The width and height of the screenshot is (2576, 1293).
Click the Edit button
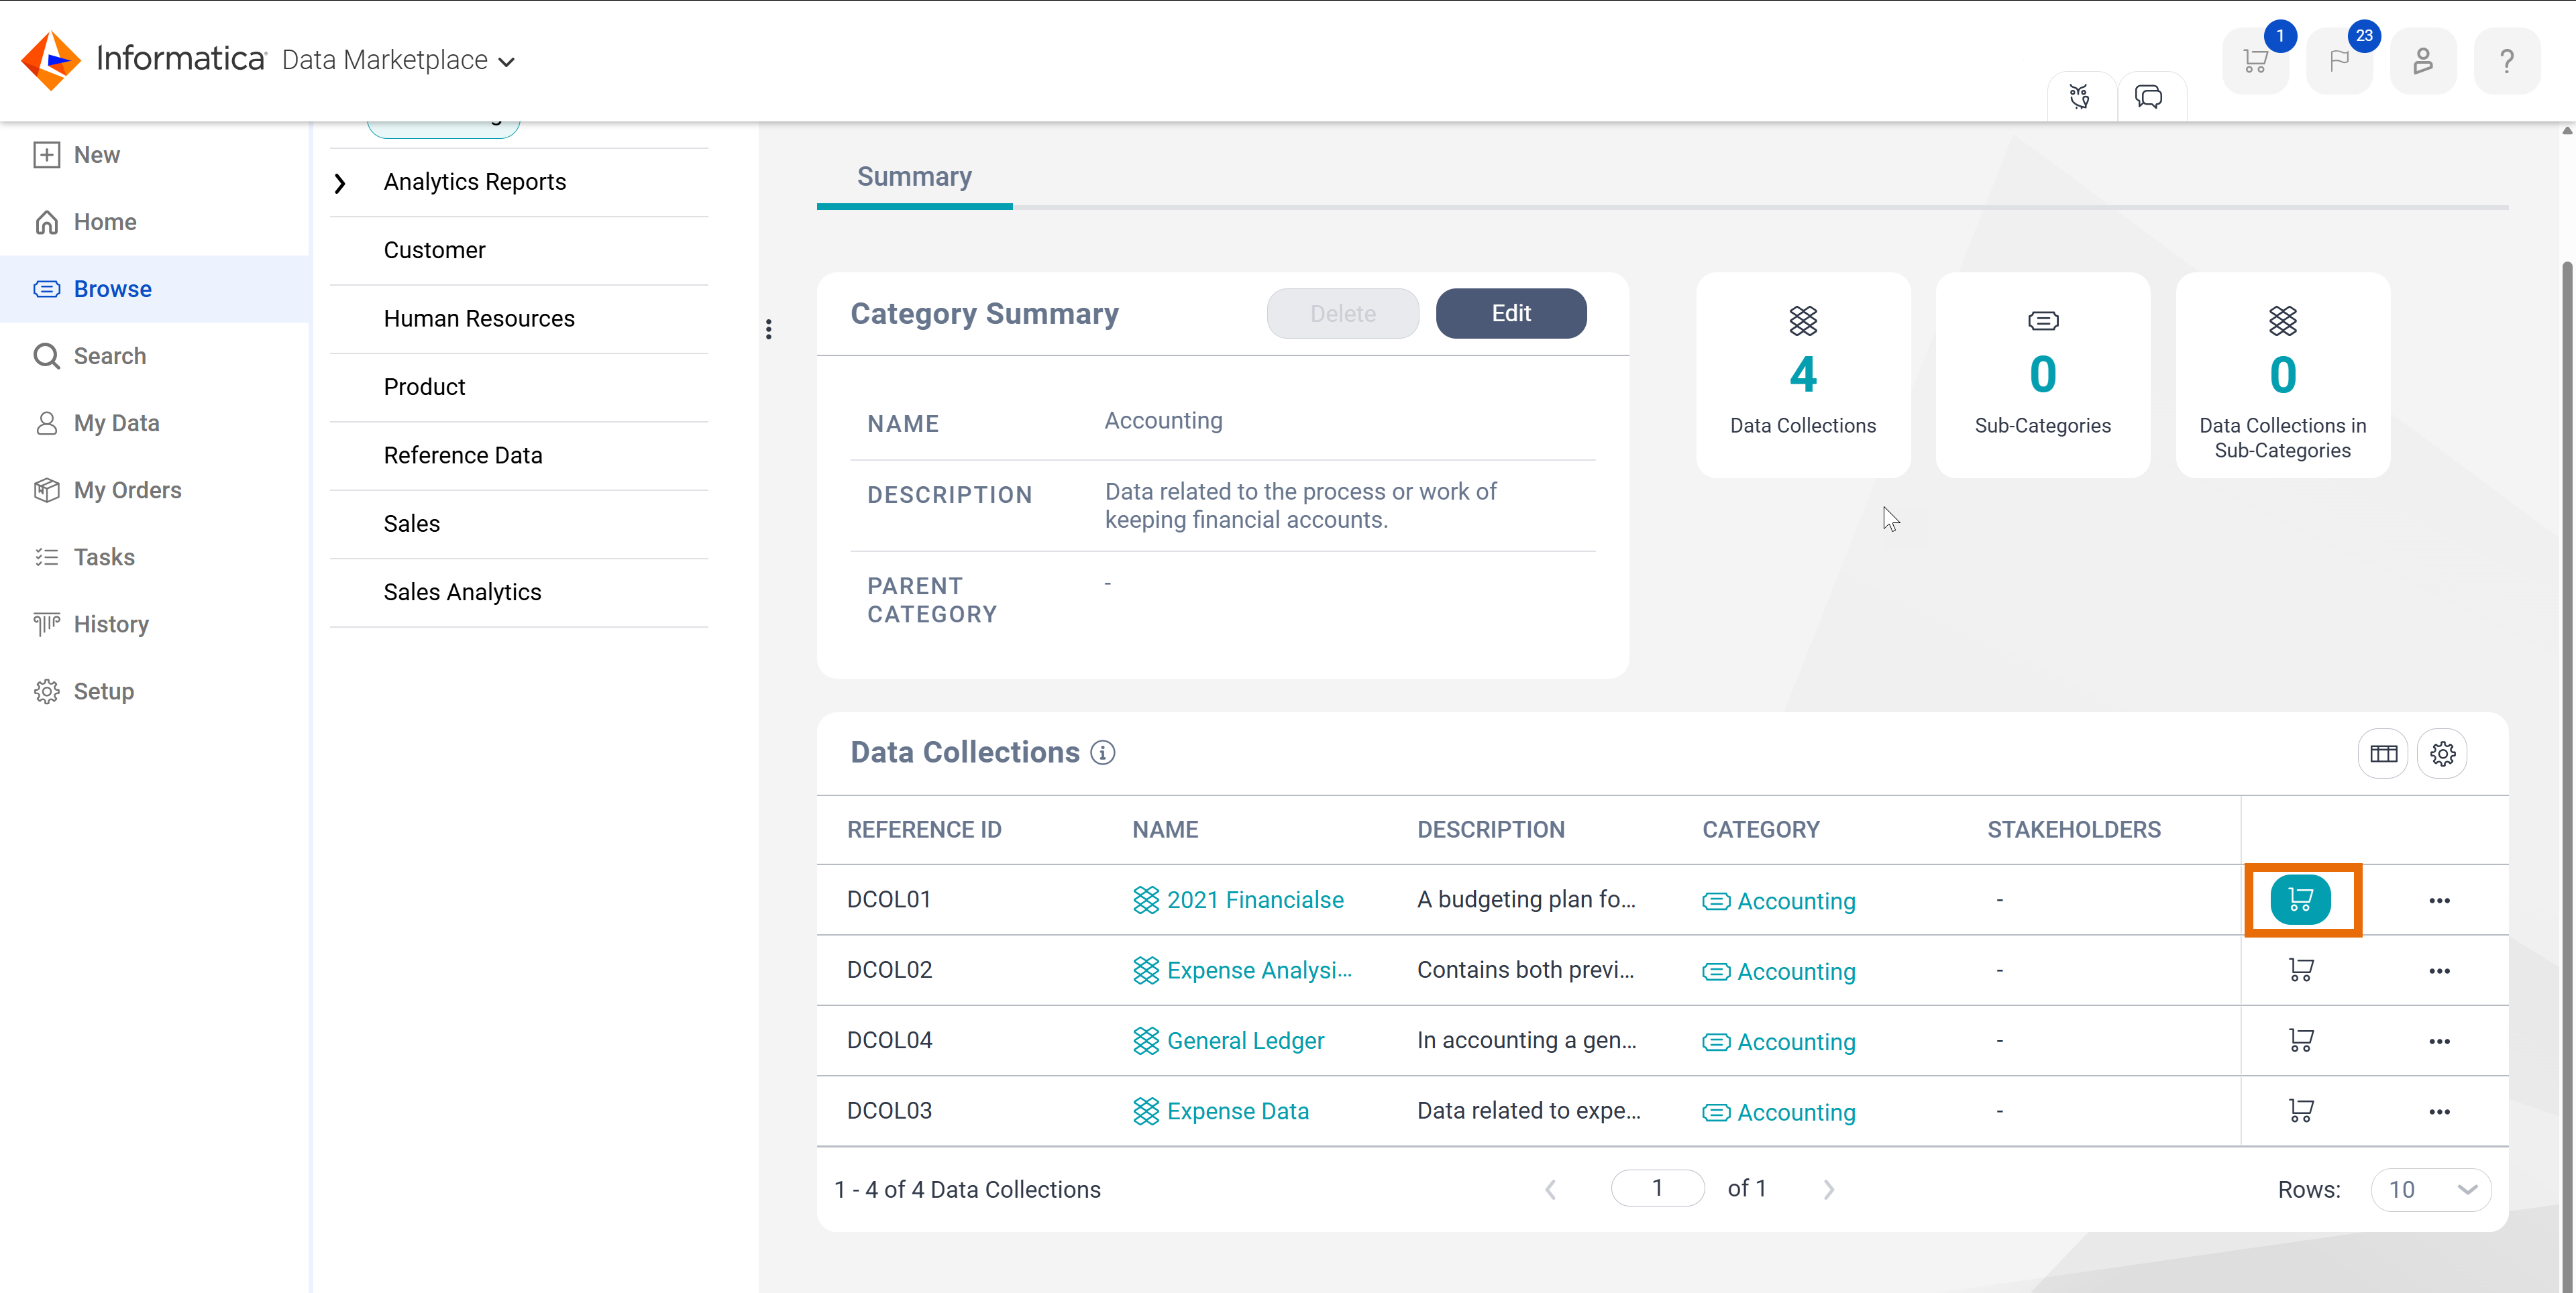[1510, 313]
